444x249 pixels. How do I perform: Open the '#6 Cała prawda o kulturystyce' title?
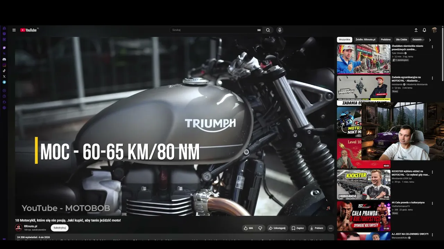408,203
